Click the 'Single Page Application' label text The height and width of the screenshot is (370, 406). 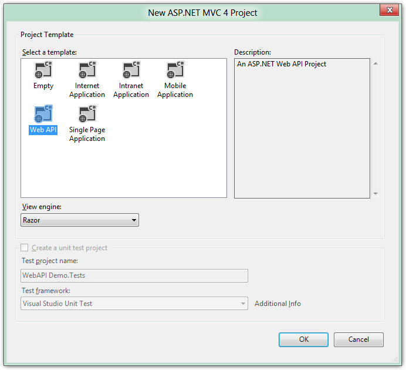tap(87, 134)
